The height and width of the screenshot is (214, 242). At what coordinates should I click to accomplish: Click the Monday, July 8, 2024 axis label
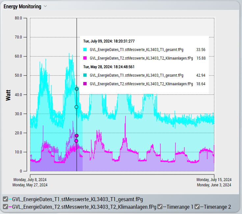pyautogui.click(x=30, y=180)
